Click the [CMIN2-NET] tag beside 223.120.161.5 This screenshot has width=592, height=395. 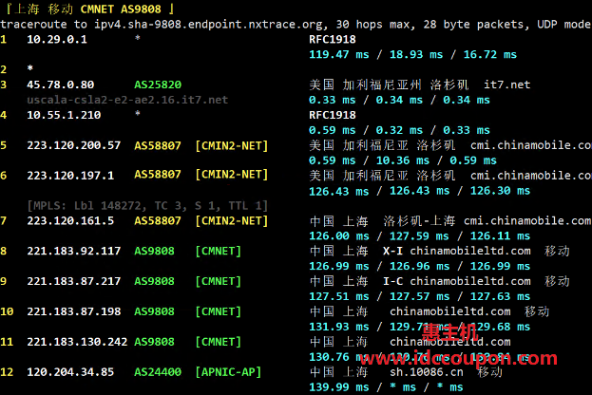tap(232, 221)
